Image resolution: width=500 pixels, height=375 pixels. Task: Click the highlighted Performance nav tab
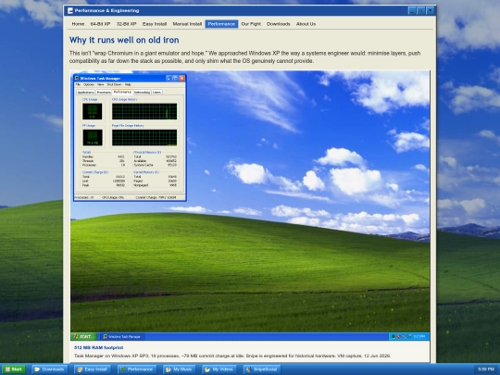[x=221, y=24]
